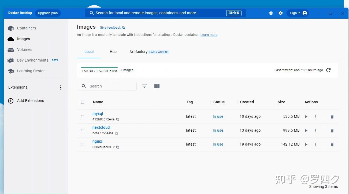Click the '3 images' count text

(127, 70)
